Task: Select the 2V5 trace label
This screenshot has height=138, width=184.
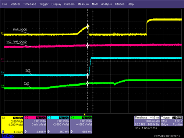Action: 28,70
